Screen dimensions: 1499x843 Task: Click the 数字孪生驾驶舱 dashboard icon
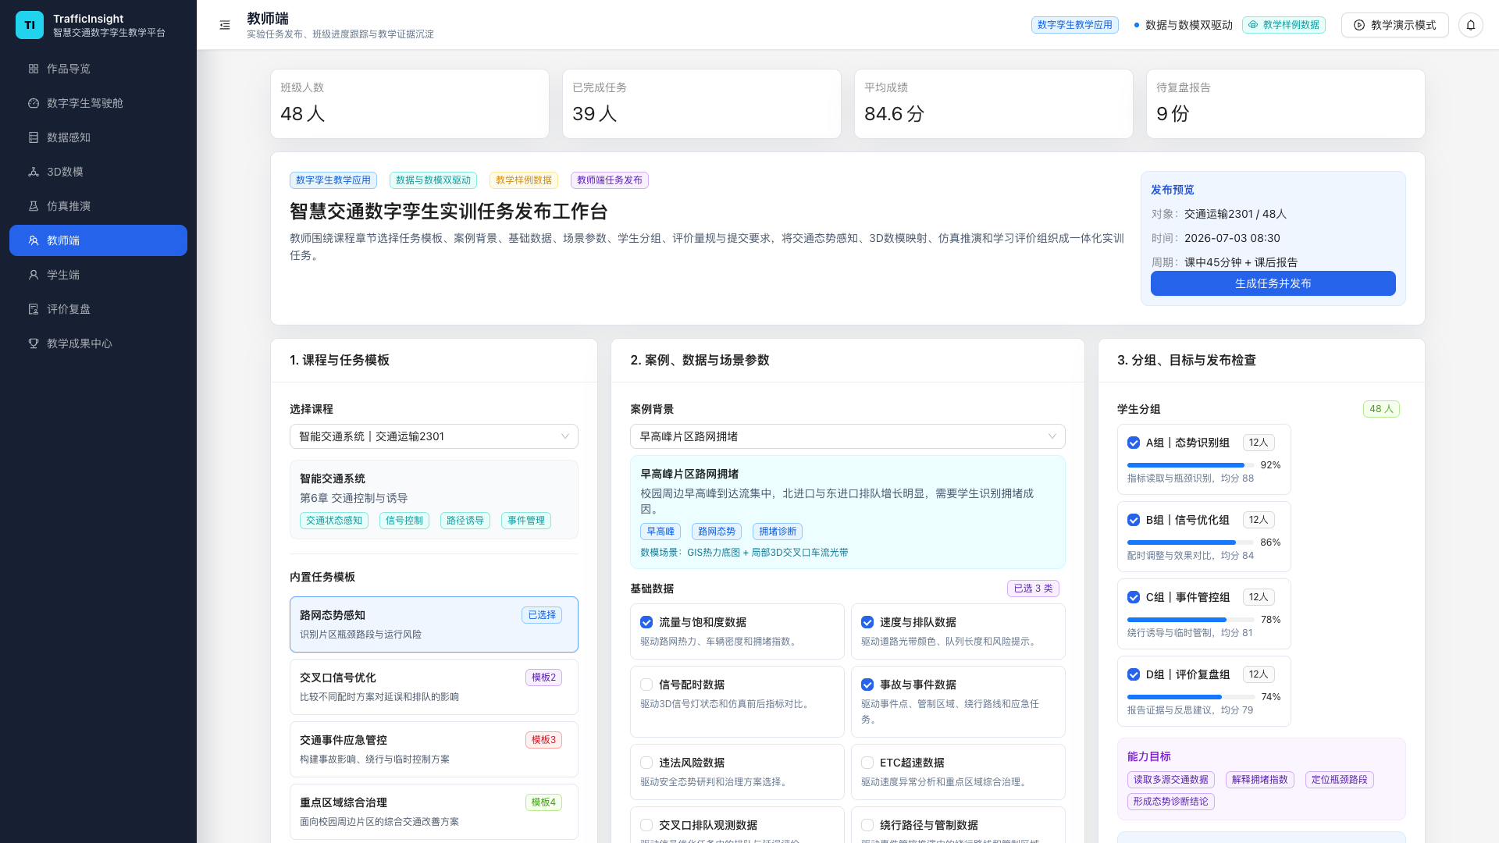tap(34, 103)
